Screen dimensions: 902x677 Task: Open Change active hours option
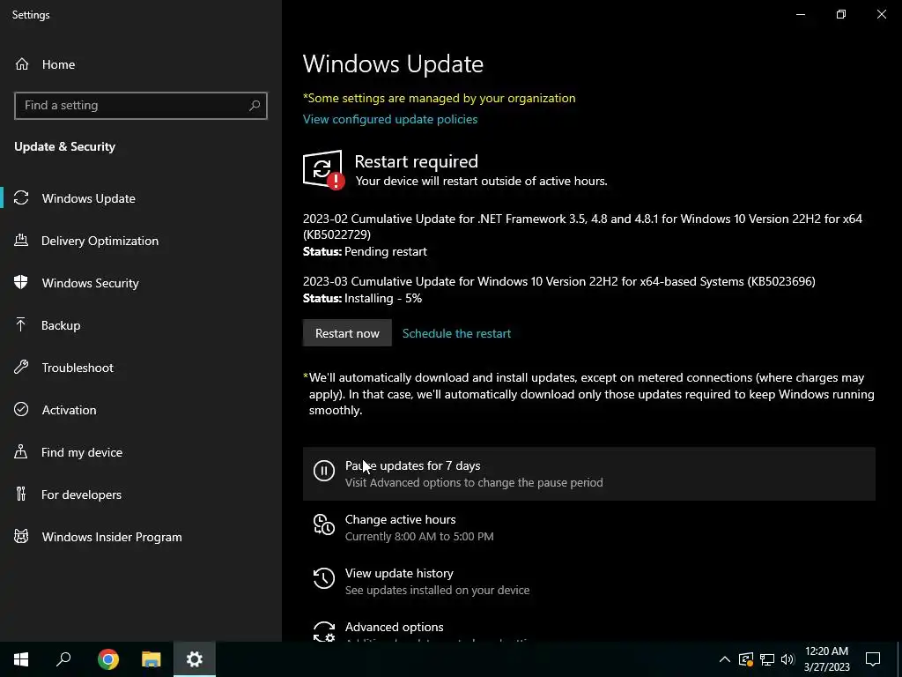pos(589,527)
